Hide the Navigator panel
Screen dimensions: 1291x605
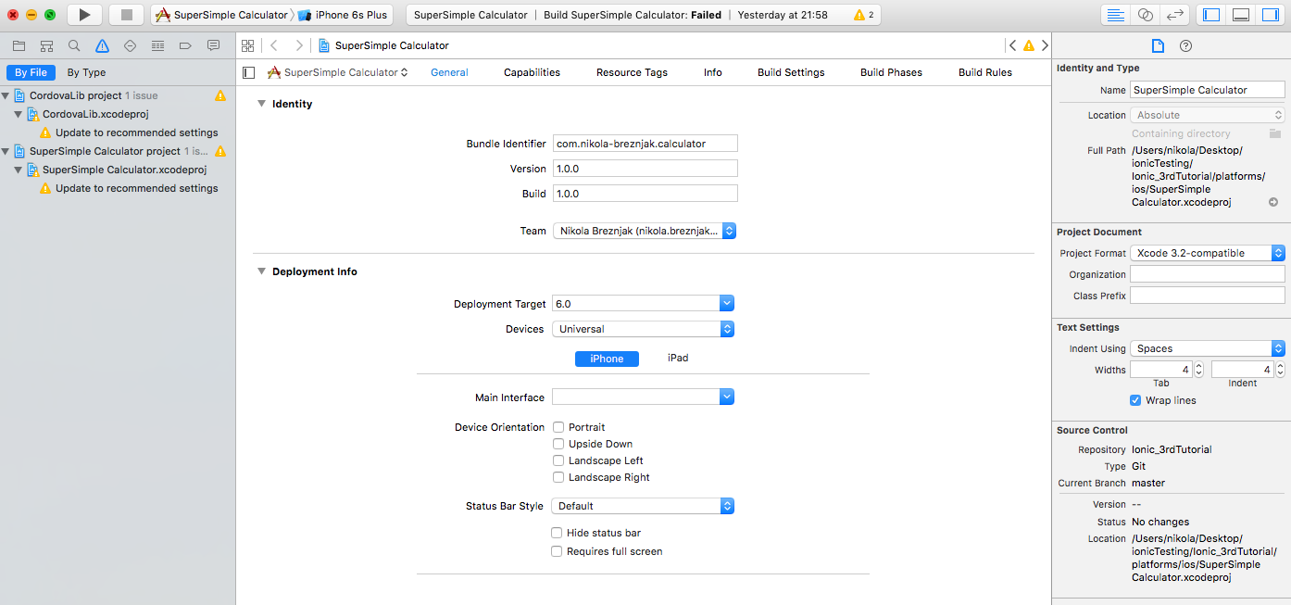(x=1211, y=15)
